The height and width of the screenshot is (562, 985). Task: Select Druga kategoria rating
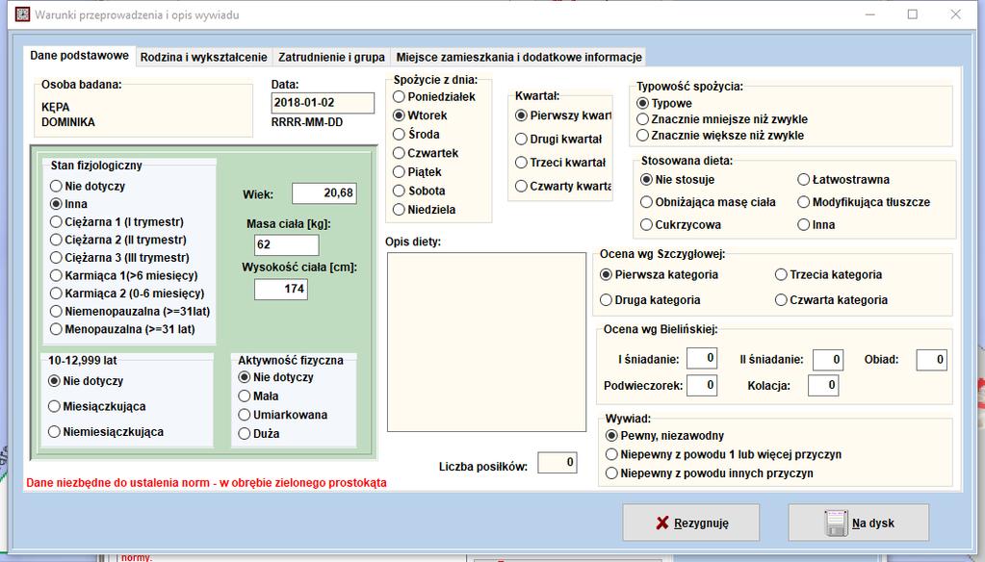click(650, 300)
